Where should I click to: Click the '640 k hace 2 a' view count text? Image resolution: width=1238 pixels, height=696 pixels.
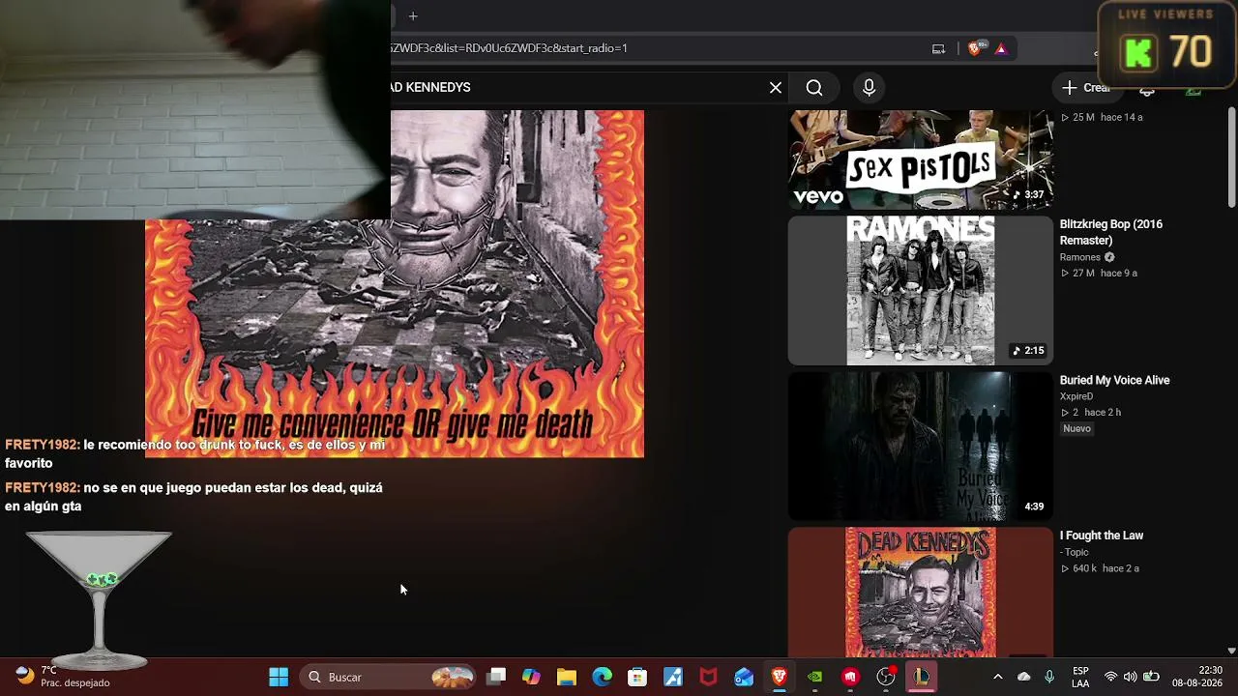coord(1100,568)
